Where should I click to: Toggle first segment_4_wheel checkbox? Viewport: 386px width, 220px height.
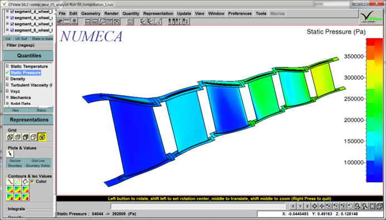coord(12,12)
